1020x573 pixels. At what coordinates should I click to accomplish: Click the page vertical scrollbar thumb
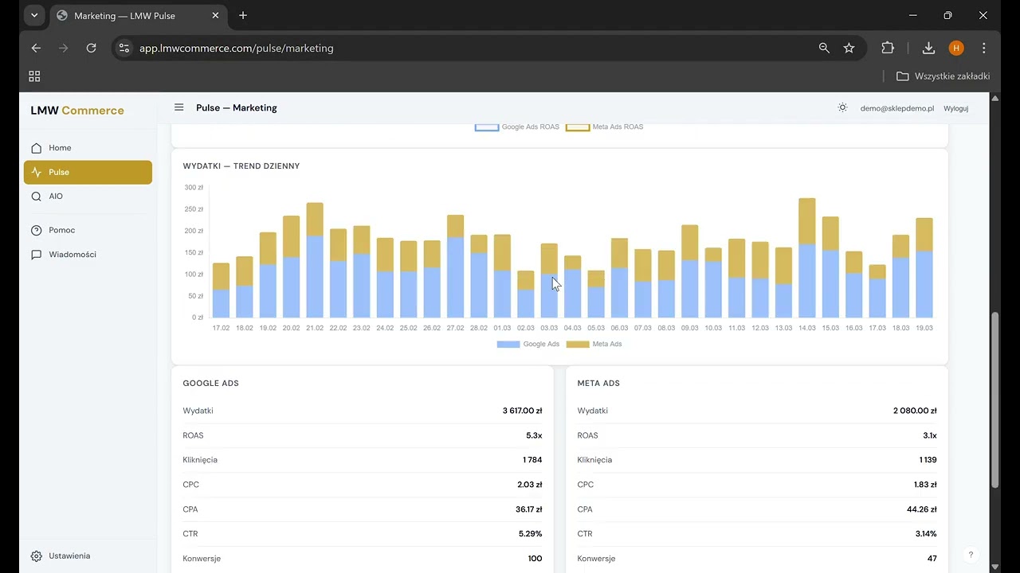(994, 400)
